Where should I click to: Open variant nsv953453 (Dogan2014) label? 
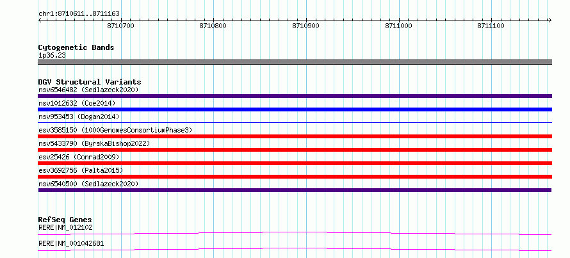pyautogui.click(x=79, y=117)
